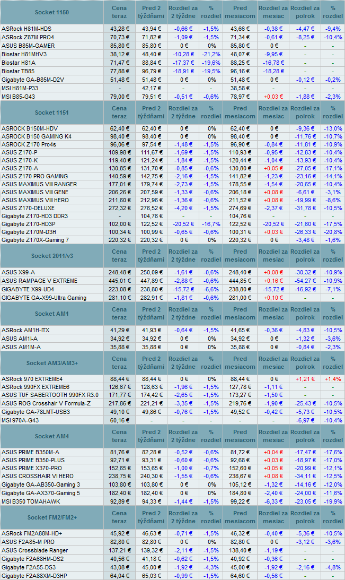Click the ASROCK B150M-HDV product name
This screenshot has height=580, width=345.
(30, 129)
